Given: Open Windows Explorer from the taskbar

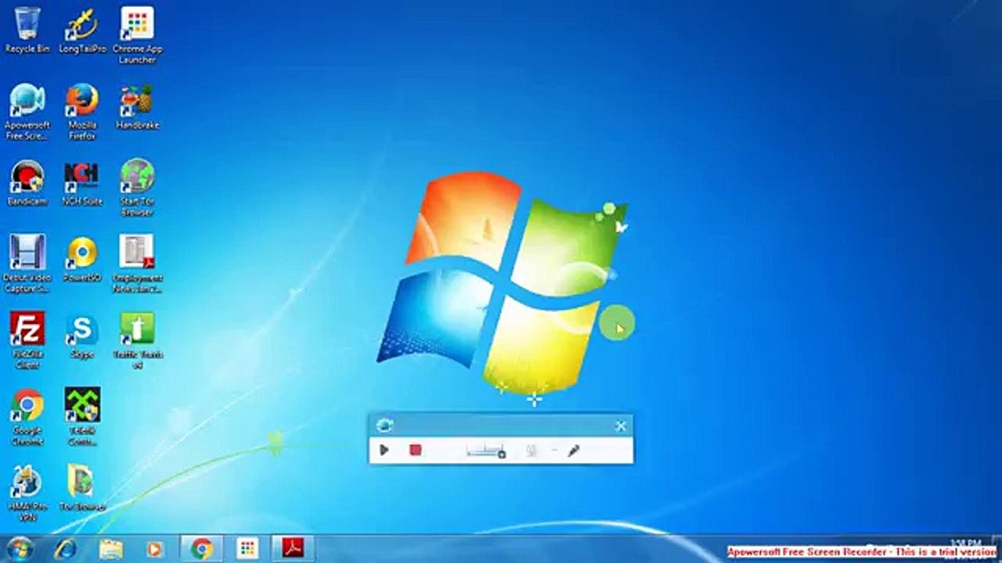Looking at the screenshot, I should point(110,549).
